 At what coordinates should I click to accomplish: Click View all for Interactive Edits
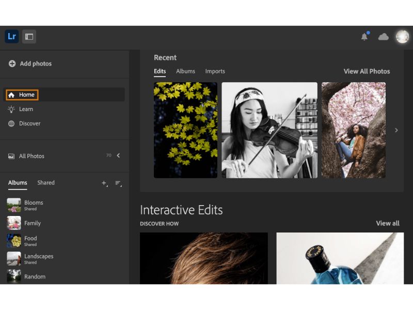pyautogui.click(x=387, y=223)
